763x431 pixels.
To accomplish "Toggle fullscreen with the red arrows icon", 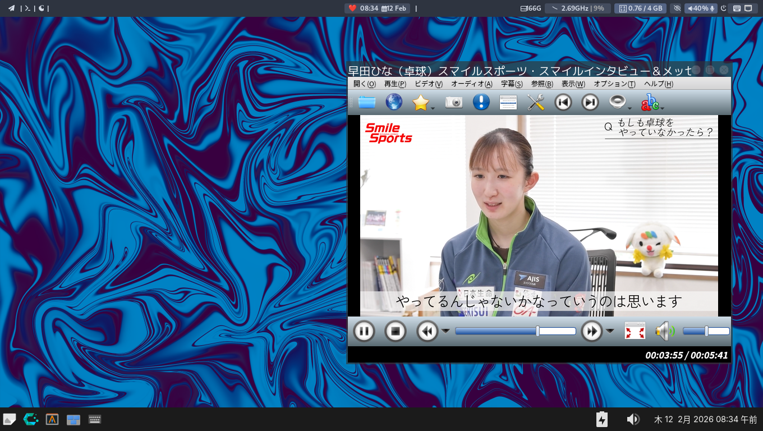I will [x=635, y=331].
